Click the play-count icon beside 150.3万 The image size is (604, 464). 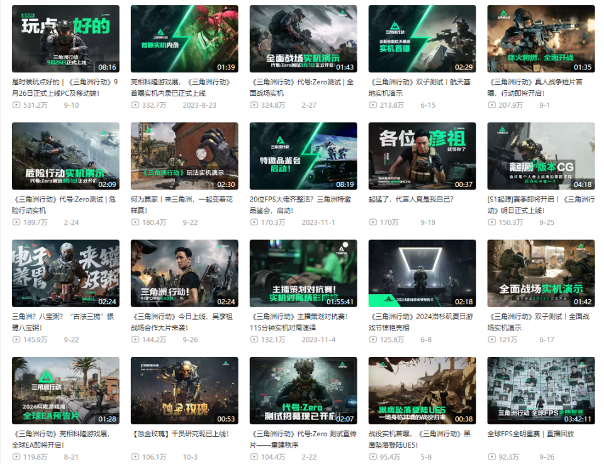(x=491, y=222)
